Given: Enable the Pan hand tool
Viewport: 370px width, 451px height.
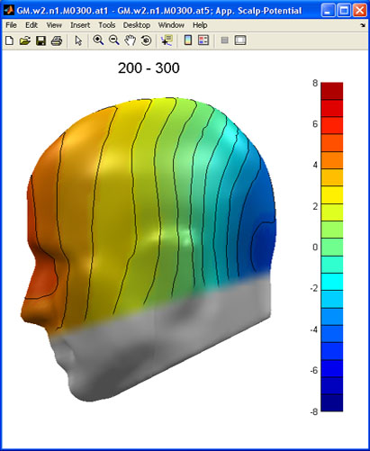Looking at the screenshot, I should (x=130, y=41).
